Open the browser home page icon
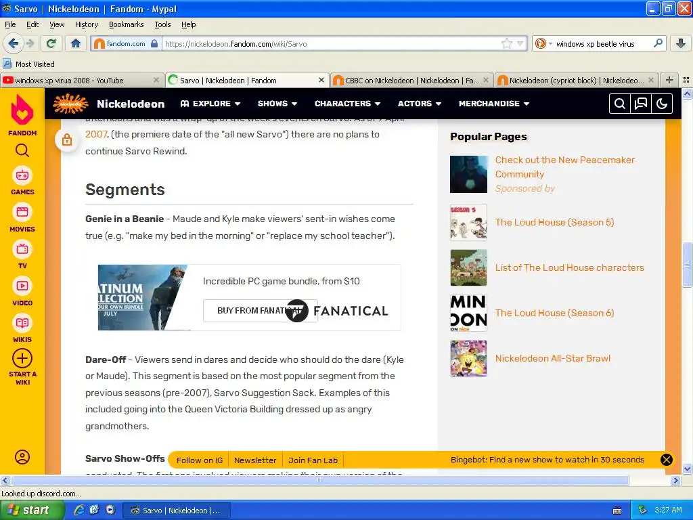693x520 pixels. (76, 43)
